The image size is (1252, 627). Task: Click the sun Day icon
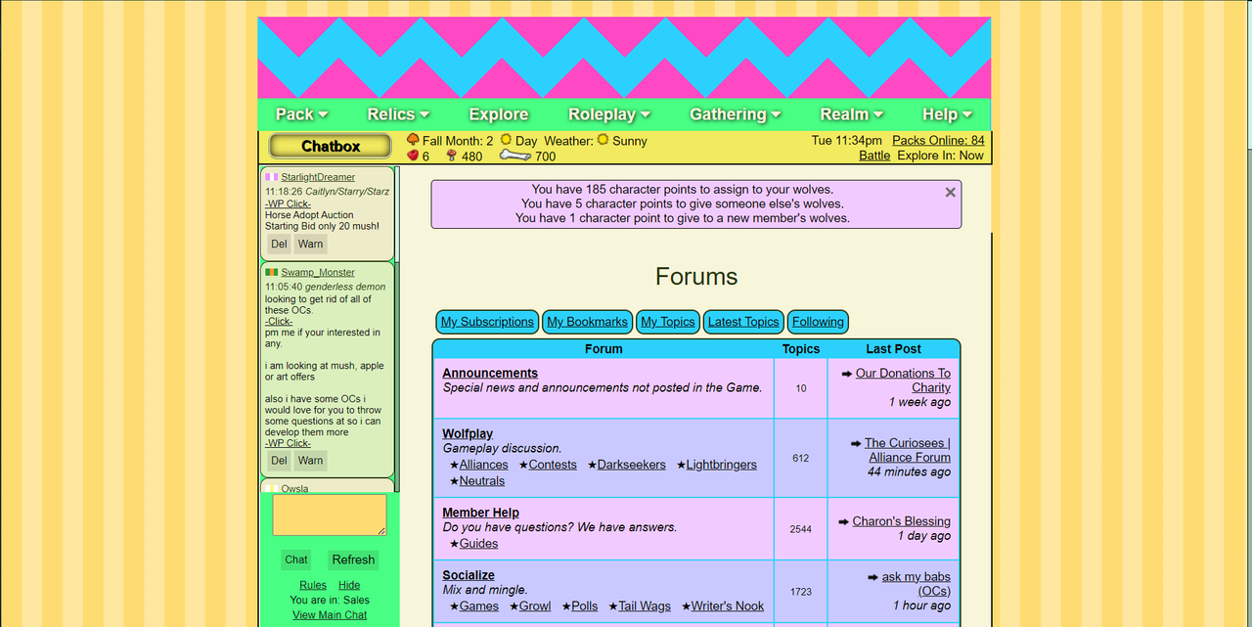[x=506, y=140]
